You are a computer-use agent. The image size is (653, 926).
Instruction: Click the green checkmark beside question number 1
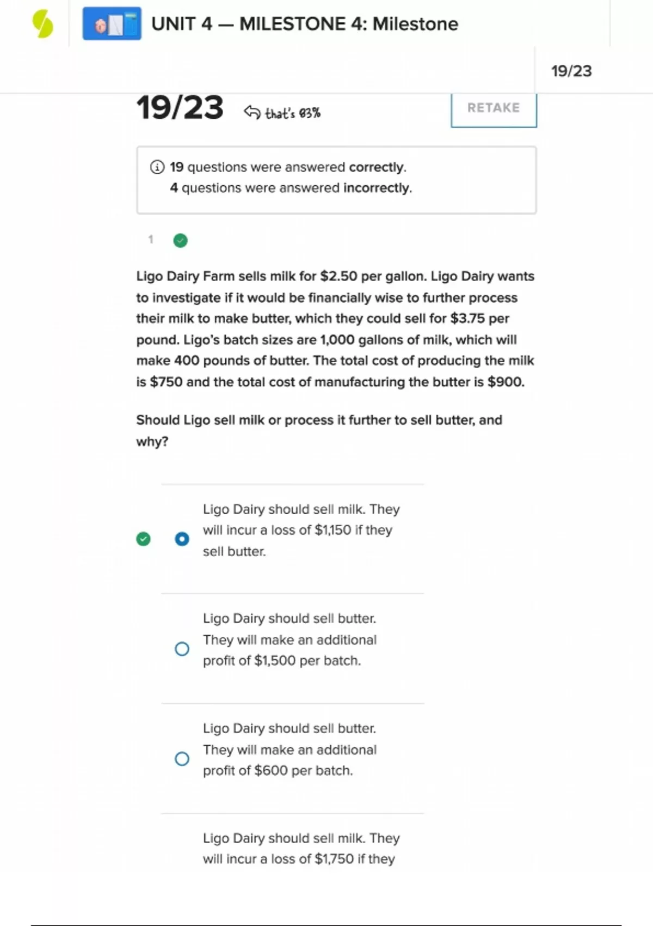(x=180, y=240)
